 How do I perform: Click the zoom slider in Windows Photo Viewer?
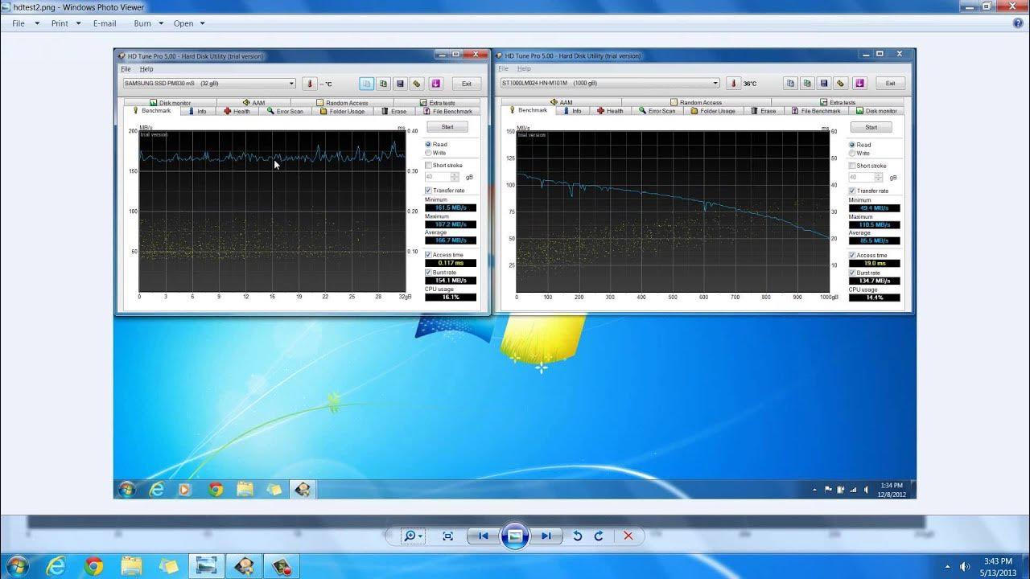[410, 536]
